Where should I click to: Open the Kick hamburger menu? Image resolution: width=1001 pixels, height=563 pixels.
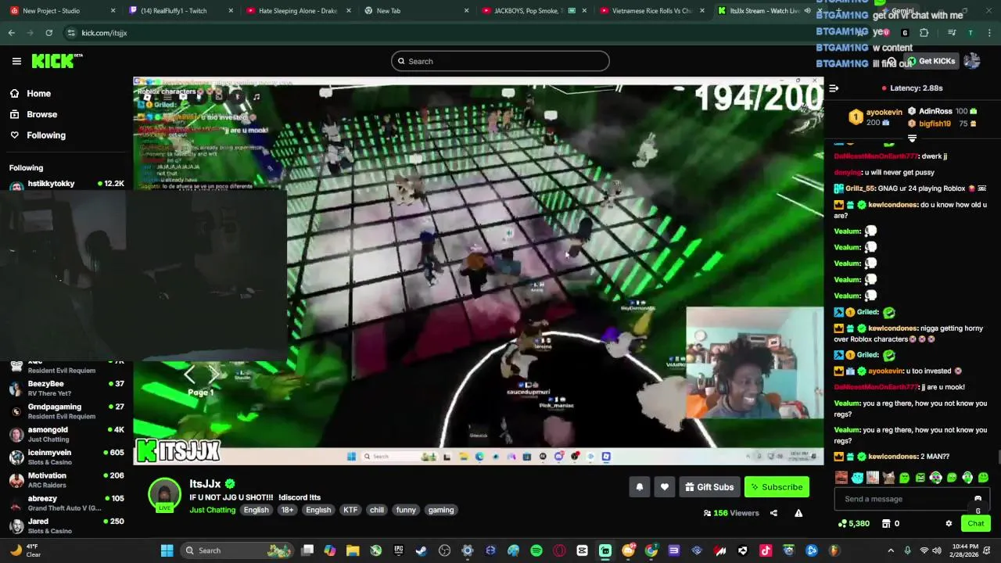click(16, 61)
